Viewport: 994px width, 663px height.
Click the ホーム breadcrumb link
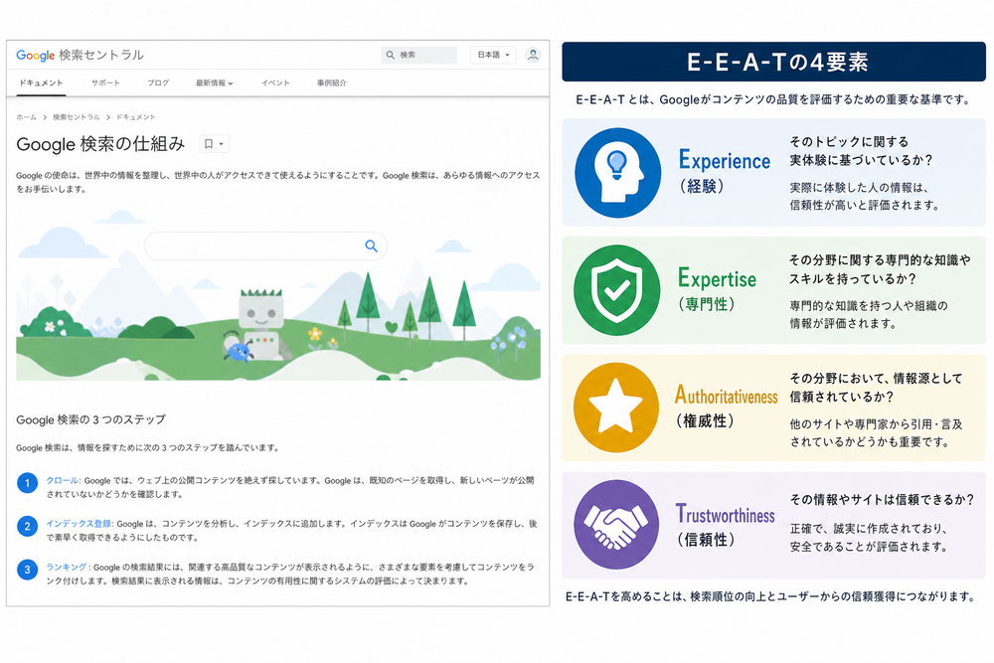[26, 117]
